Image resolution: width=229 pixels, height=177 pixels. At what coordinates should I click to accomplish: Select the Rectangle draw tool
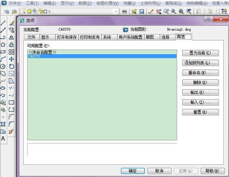point(3,52)
